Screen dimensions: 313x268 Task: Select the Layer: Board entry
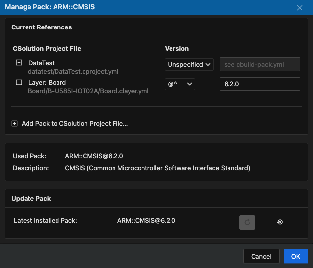(x=47, y=82)
